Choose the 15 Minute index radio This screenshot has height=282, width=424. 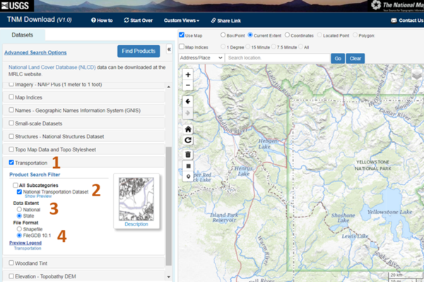click(248, 47)
